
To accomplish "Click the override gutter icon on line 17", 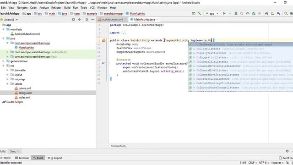I will point(103,63).
